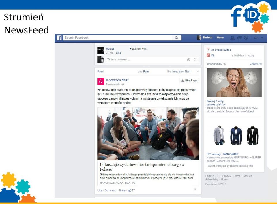277x204 pixels.
Task: Click the search magnifier button
Action: (x=177, y=38)
